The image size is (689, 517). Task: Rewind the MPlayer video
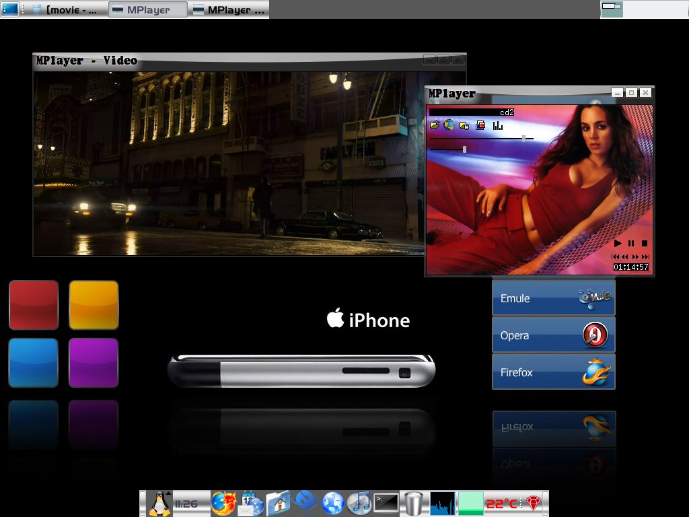[x=624, y=256]
